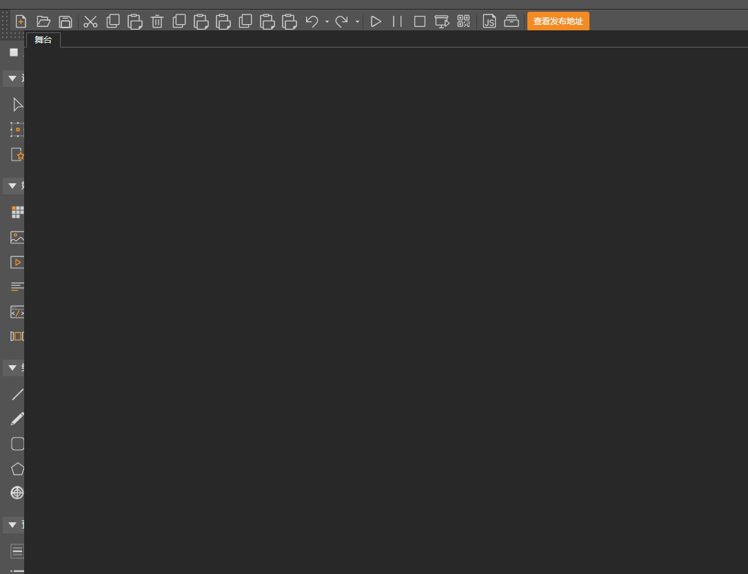The width and height of the screenshot is (748, 574).
Task: Select the rounded rectangle shape tool
Action: pos(18,444)
